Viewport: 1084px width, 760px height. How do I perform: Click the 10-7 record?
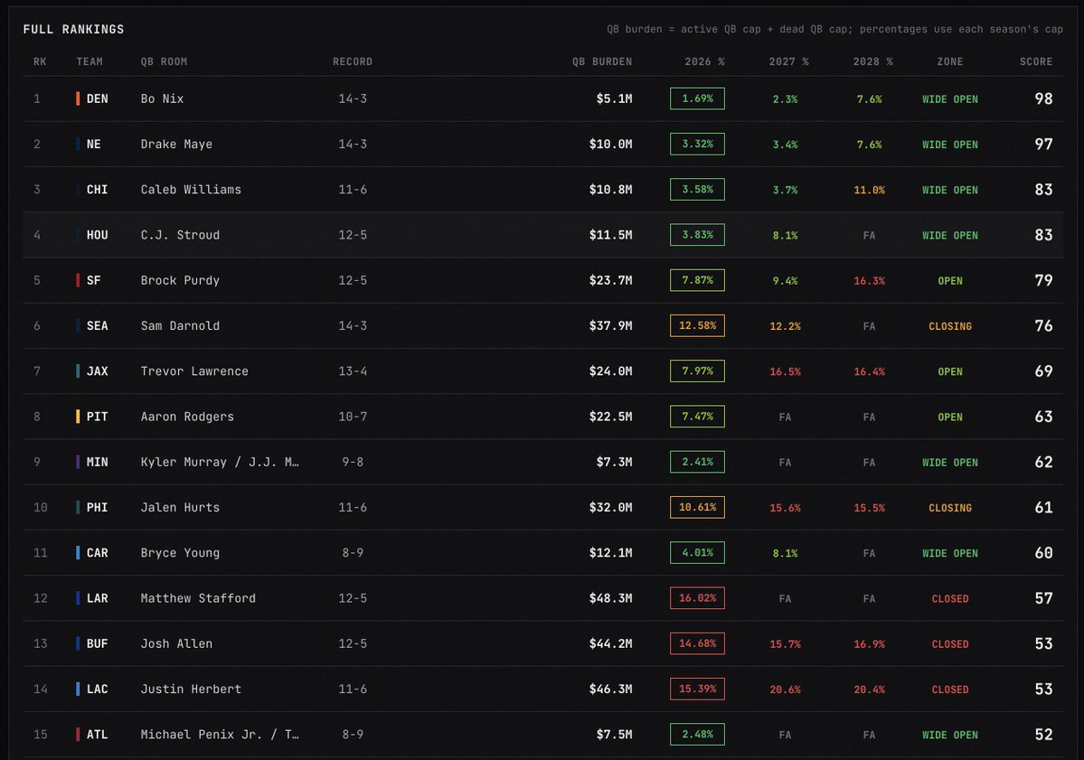[x=353, y=417]
